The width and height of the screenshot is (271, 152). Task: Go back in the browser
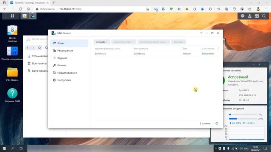point(5,9)
